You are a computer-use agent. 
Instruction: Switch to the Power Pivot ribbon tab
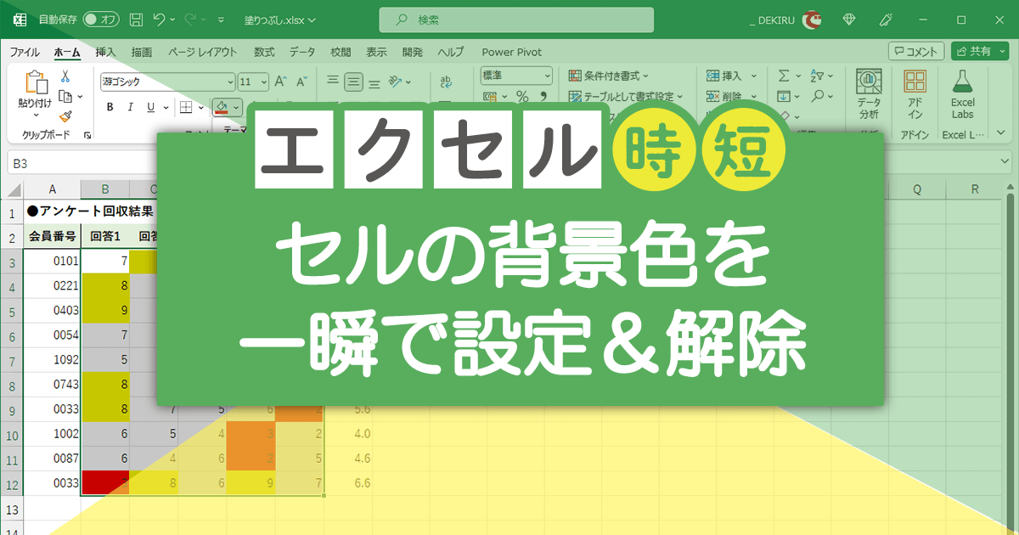pyautogui.click(x=512, y=52)
